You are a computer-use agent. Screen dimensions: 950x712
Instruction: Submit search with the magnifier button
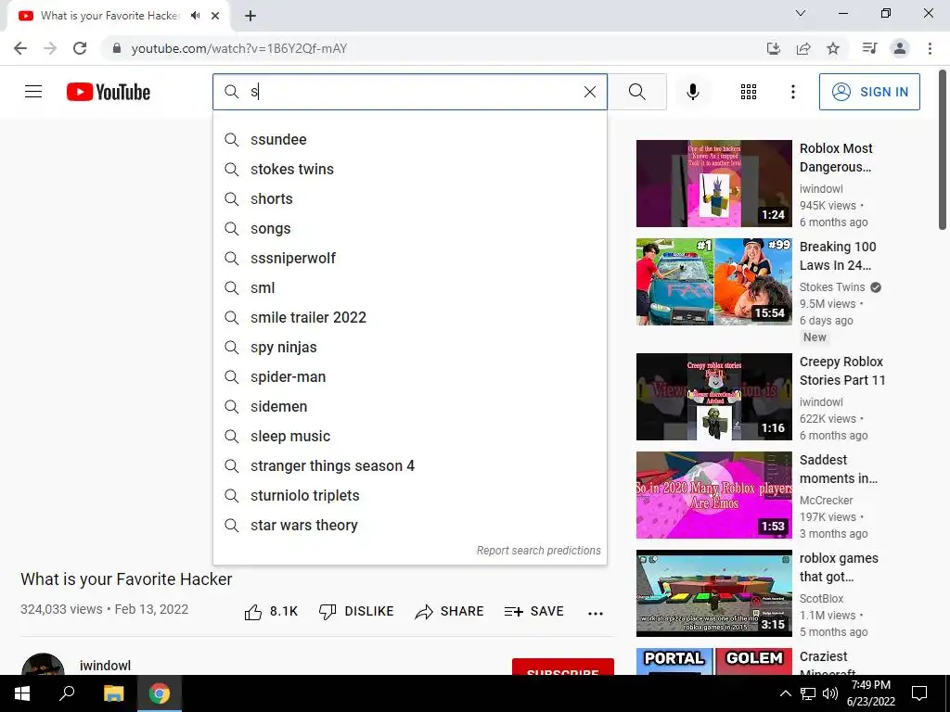pyautogui.click(x=636, y=92)
